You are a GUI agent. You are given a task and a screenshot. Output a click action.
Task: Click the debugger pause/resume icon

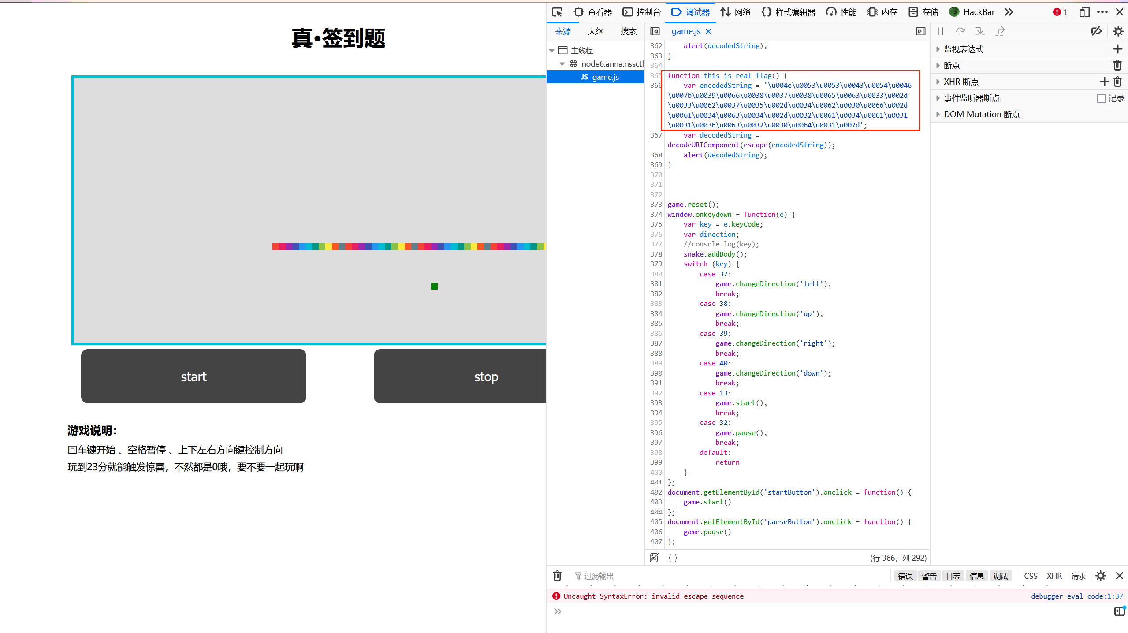click(941, 31)
